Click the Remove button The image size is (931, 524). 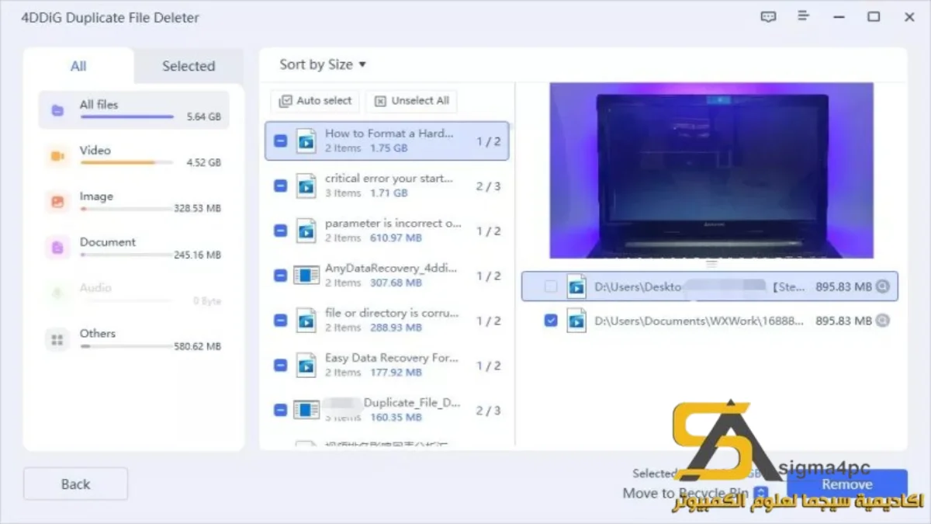click(x=847, y=484)
